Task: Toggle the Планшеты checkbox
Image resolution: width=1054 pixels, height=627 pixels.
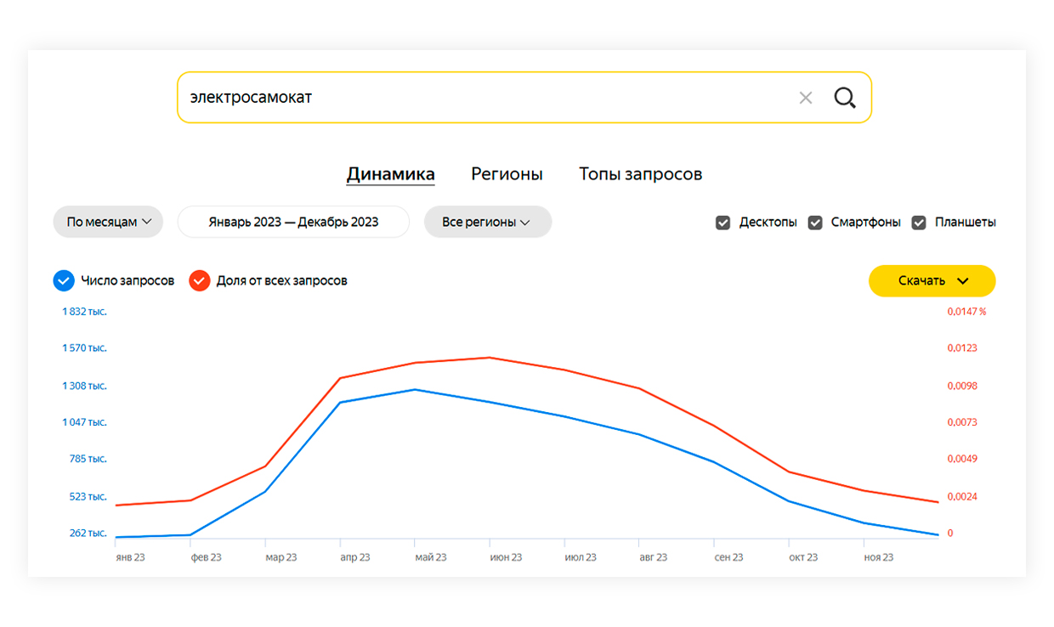Action: coord(919,223)
